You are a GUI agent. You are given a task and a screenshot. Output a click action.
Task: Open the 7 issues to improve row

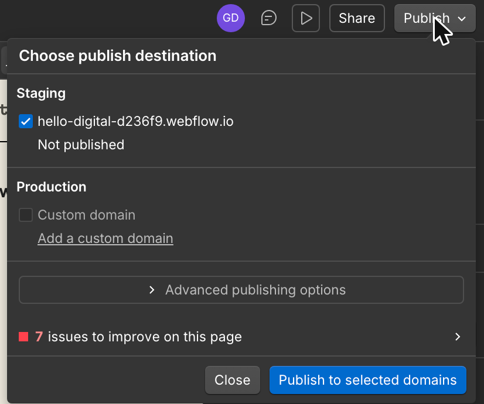pyautogui.click(x=241, y=337)
